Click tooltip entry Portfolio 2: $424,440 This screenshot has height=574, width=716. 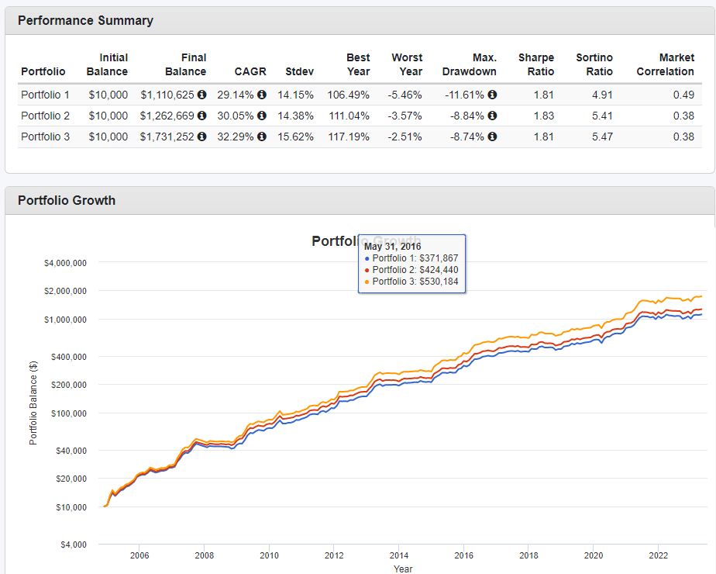(x=412, y=270)
